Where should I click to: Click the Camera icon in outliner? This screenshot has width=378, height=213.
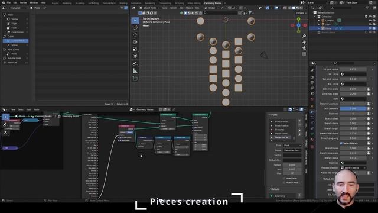323,20
